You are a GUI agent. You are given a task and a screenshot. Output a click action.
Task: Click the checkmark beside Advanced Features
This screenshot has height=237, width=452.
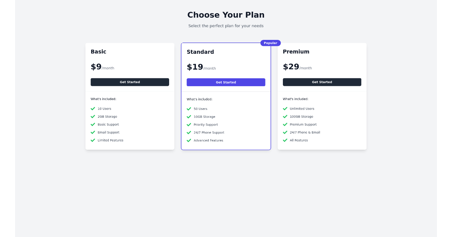189,140
